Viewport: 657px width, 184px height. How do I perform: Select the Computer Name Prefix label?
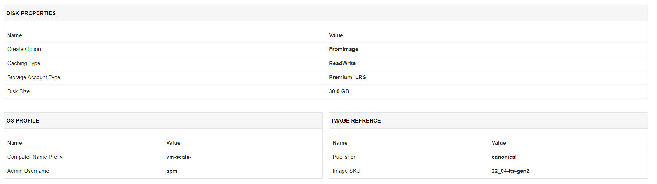[35, 157]
